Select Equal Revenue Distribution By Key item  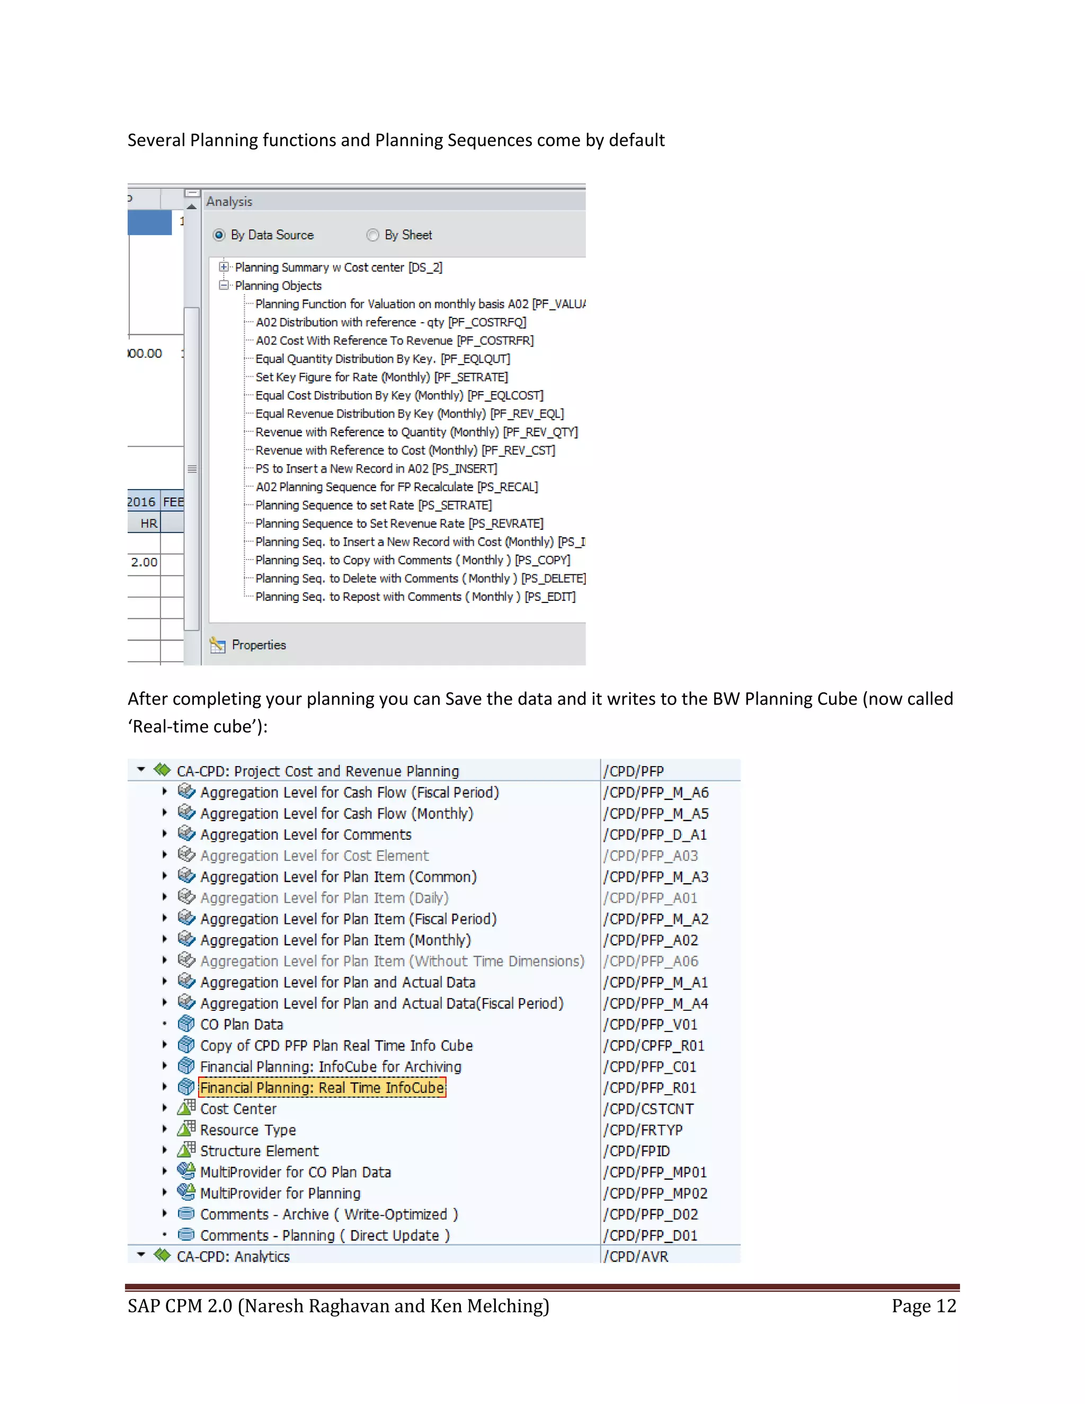coord(410,414)
